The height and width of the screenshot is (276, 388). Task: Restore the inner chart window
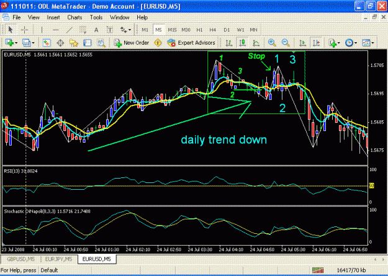click(x=374, y=17)
